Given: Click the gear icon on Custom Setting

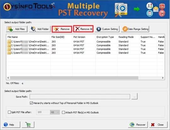Looking at the screenshot, I should point(99,29).
